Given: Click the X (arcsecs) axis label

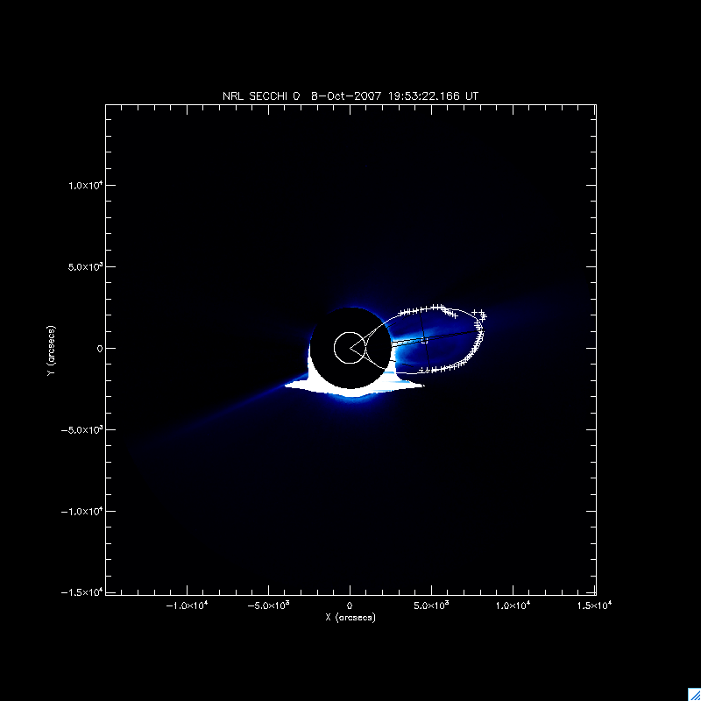Looking at the screenshot, I should (x=350, y=617).
